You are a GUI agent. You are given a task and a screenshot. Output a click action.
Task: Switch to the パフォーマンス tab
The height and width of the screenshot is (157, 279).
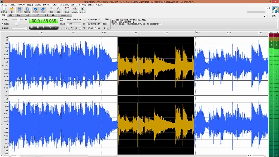pyautogui.click(x=65, y=15)
